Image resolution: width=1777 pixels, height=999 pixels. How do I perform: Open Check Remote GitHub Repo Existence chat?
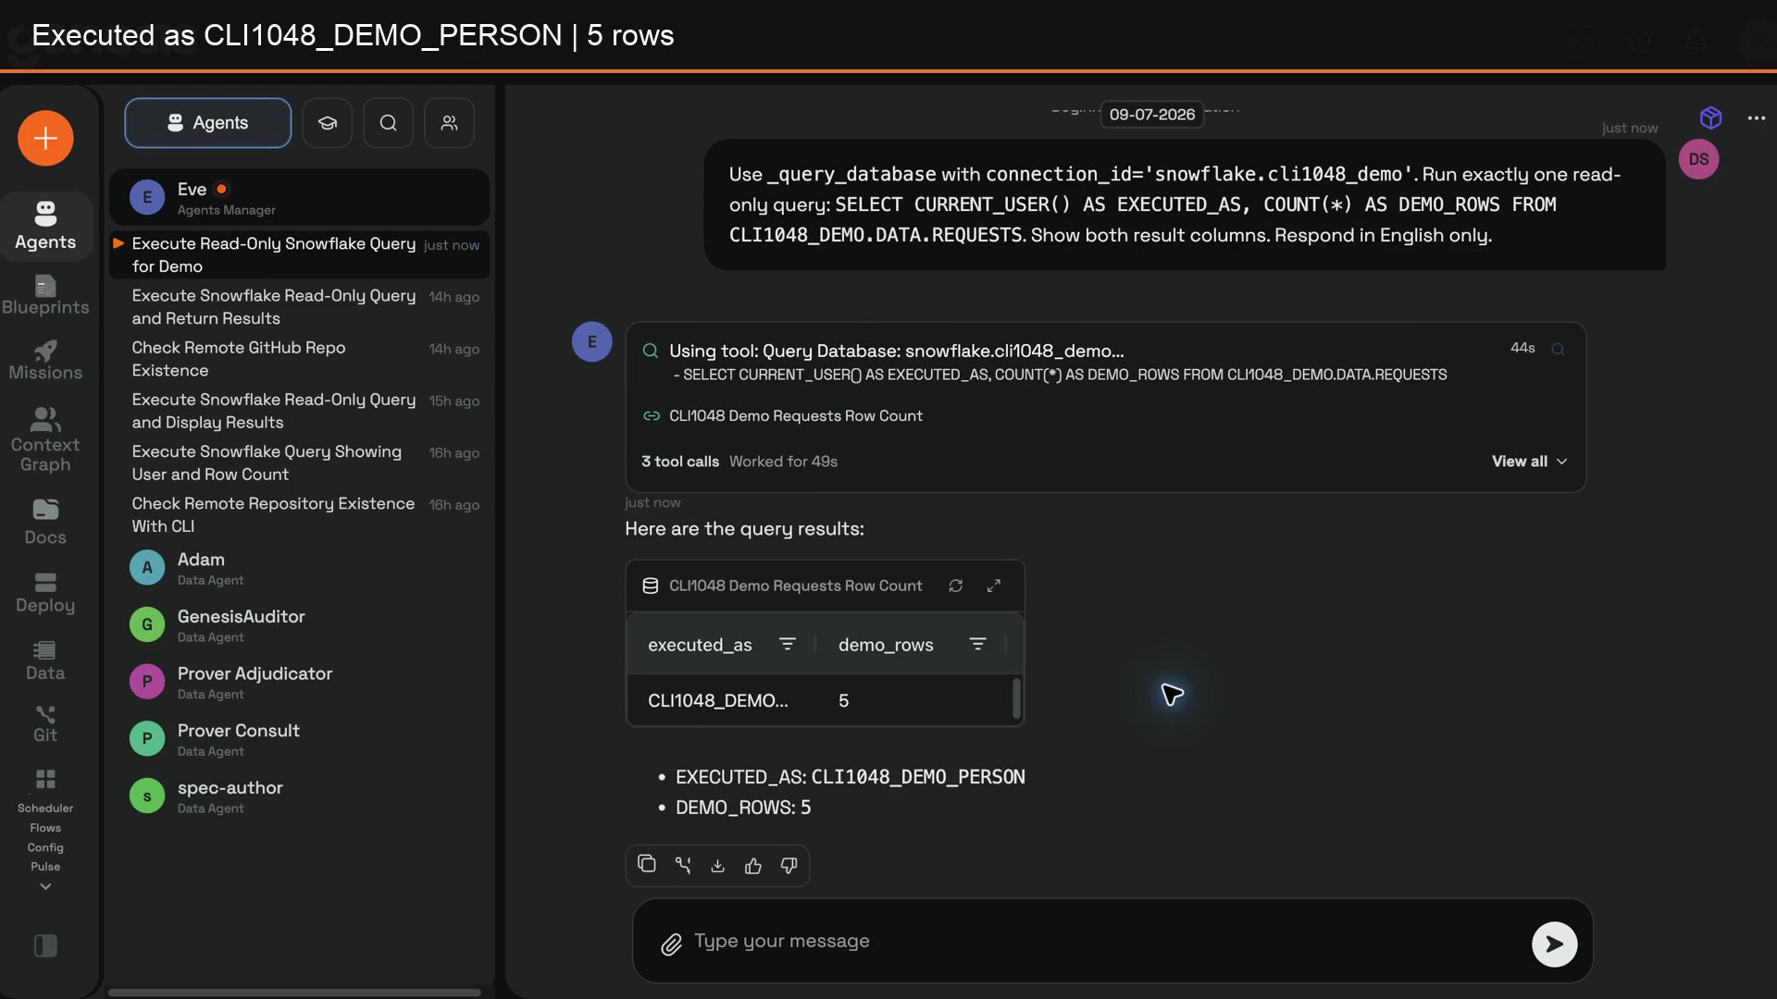pyautogui.click(x=300, y=359)
